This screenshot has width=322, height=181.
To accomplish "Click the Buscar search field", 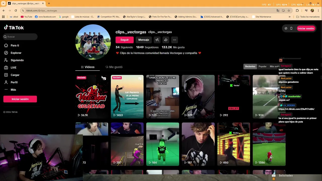I will click(20, 37).
